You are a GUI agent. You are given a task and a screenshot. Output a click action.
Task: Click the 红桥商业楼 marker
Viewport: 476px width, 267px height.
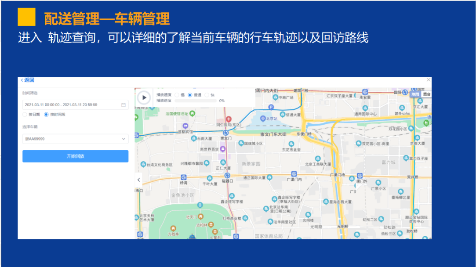pos(245,218)
